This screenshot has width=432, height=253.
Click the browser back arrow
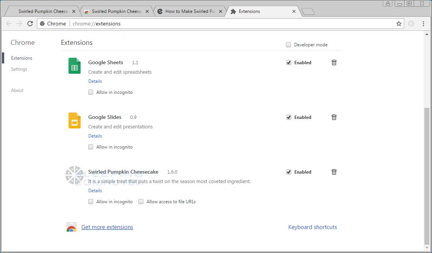[9, 24]
